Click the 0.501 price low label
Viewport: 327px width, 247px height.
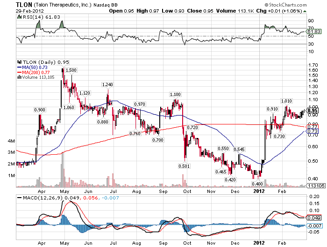tap(184, 166)
